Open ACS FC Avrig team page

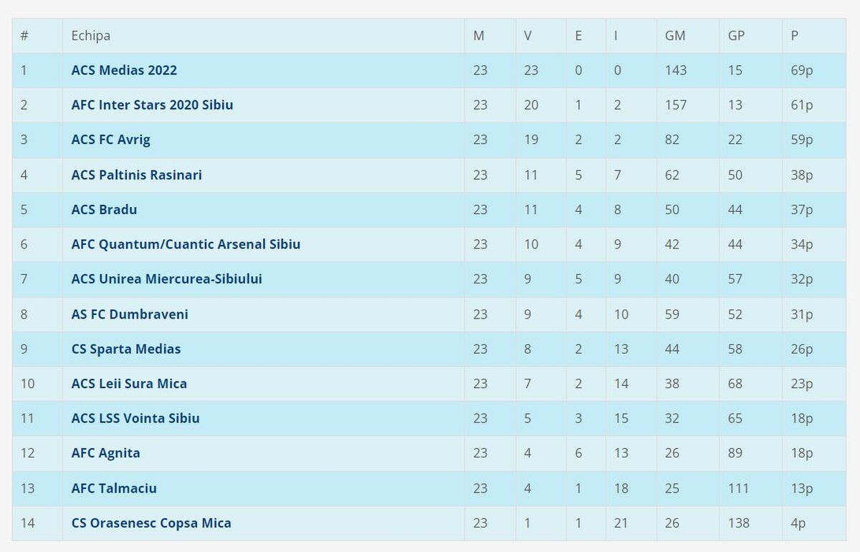111,140
